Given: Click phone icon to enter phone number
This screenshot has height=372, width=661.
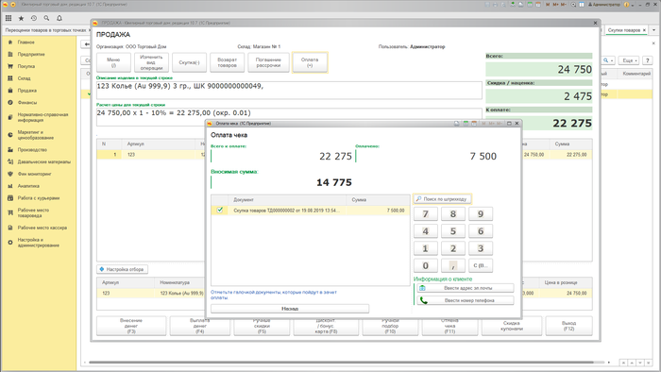Looking at the screenshot, I should tap(424, 300).
